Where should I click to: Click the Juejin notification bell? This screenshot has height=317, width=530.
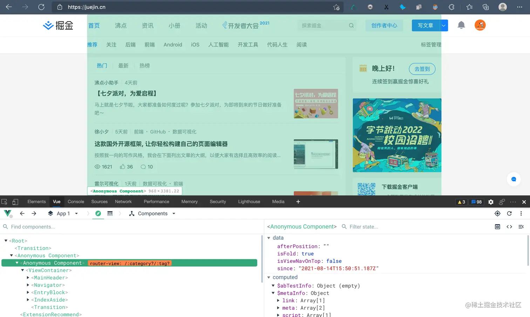pyautogui.click(x=461, y=25)
